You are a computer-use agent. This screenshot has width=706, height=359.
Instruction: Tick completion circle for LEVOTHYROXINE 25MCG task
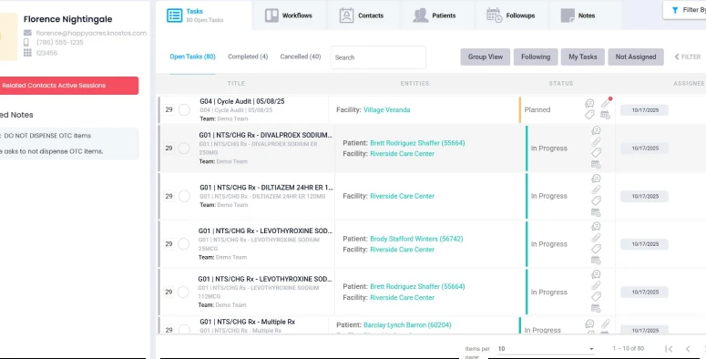[x=183, y=243]
